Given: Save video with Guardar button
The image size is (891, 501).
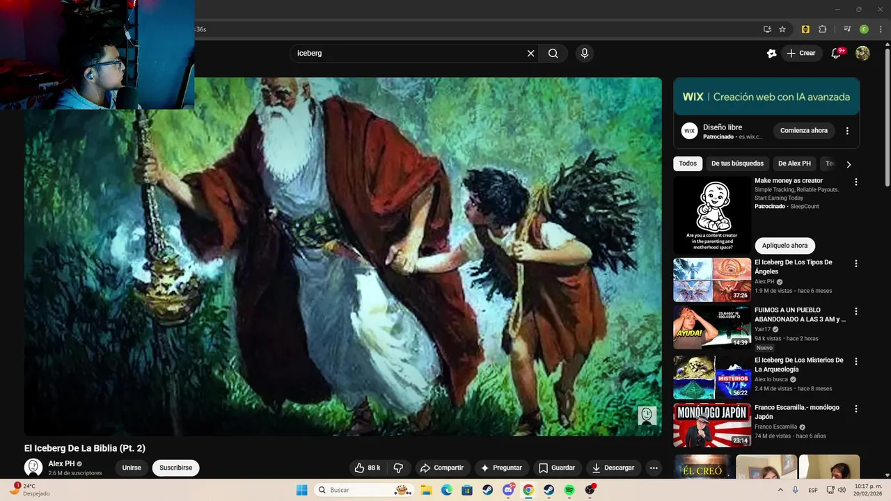Looking at the screenshot, I should 557,468.
